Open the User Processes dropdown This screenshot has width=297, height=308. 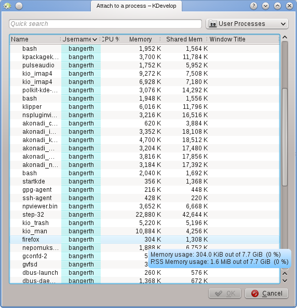tap(247, 24)
